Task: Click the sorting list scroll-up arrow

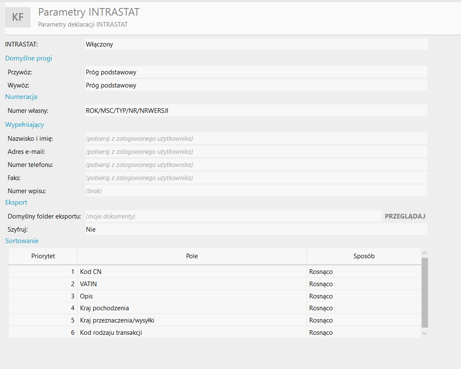Action: click(x=425, y=253)
